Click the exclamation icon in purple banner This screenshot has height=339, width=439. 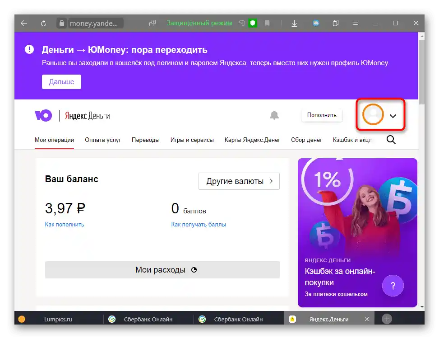[29, 49]
